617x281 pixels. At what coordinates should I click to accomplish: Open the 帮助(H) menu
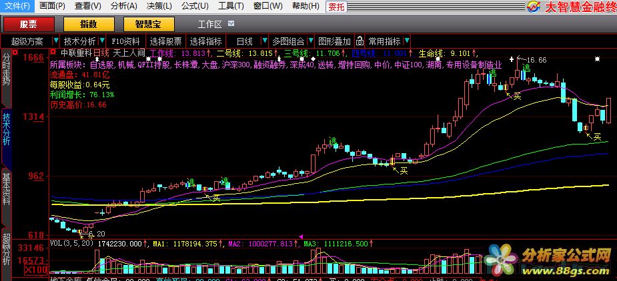305,6
